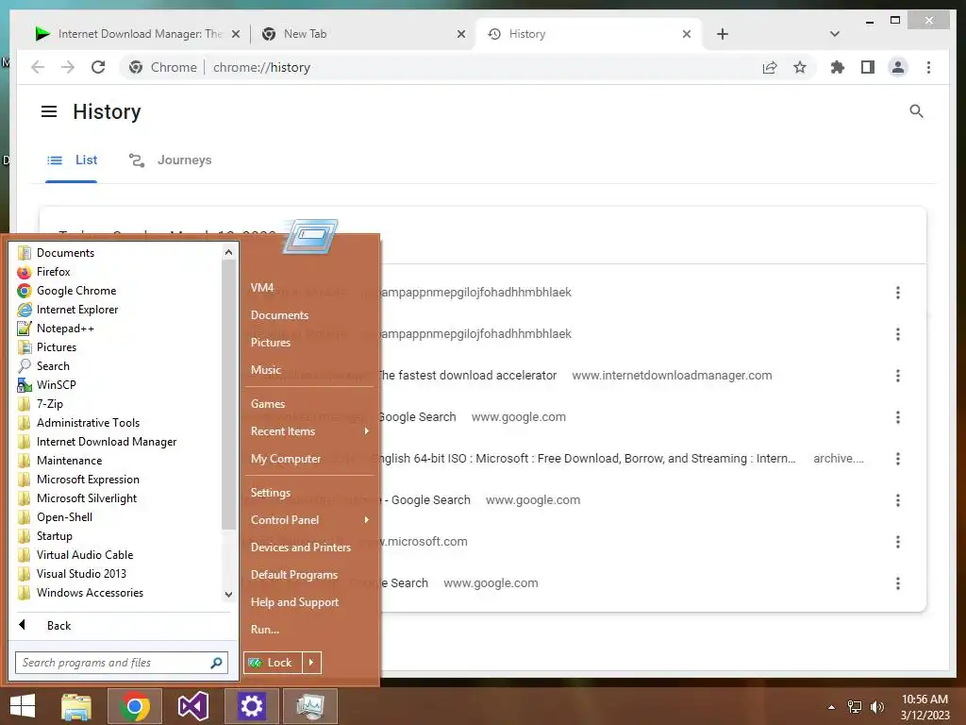Click the search history magnifier icon
The width and height of the screenshot is (966, 725).
pyautogui.click(x=916, y=111)
